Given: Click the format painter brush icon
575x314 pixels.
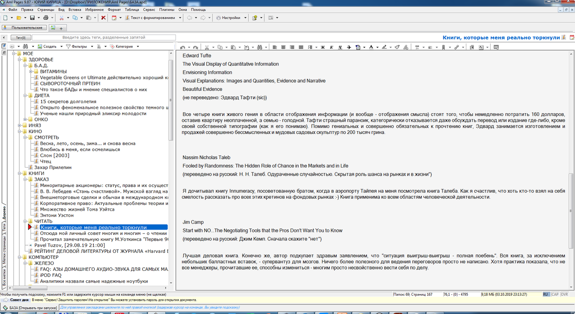Looking at the screenshot, I should point(397,47).
